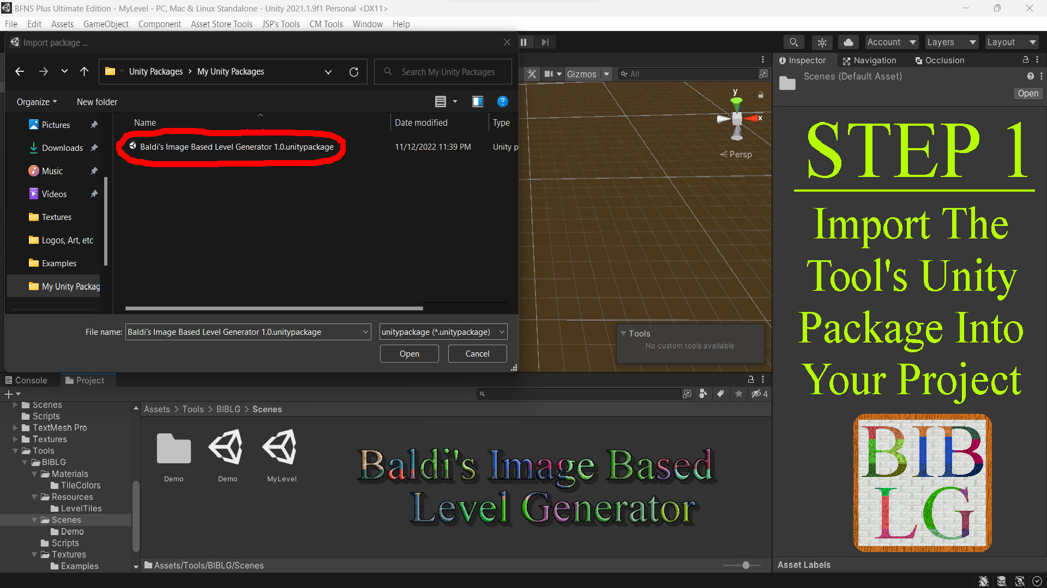Click Open in the Scenes Inspector

1027,93
